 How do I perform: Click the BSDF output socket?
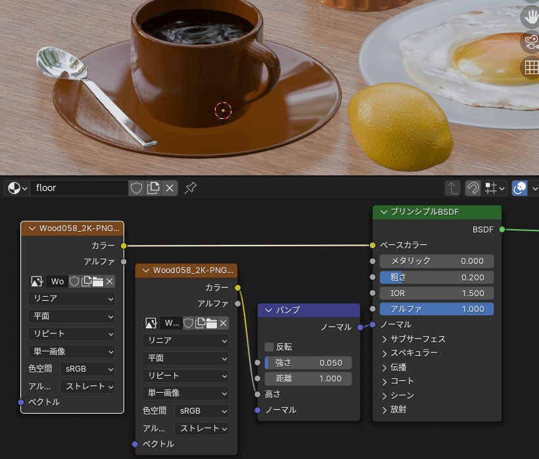pos(502,229)
